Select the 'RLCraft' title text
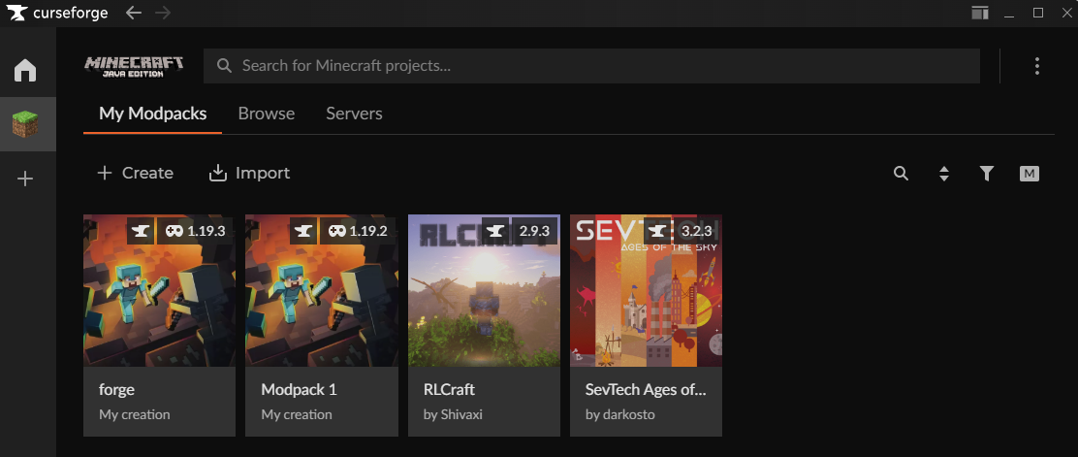The image size is (1078, 457). [449, 389]
